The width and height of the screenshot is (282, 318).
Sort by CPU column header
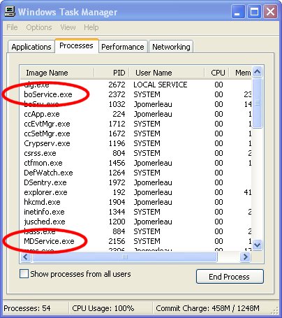pyautogui.click(x=217, y=73)
